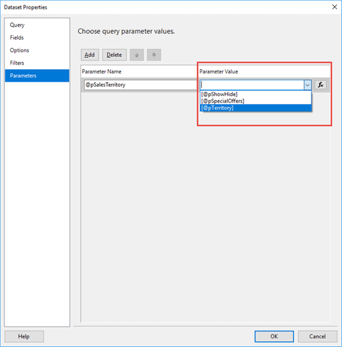Cancel the dataset properties changes
This screenshot has height=347, width=342.
tap(317, 336)
